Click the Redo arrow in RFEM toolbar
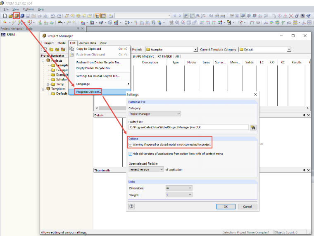This screenshot has width=314, height=236. (59, 16)
